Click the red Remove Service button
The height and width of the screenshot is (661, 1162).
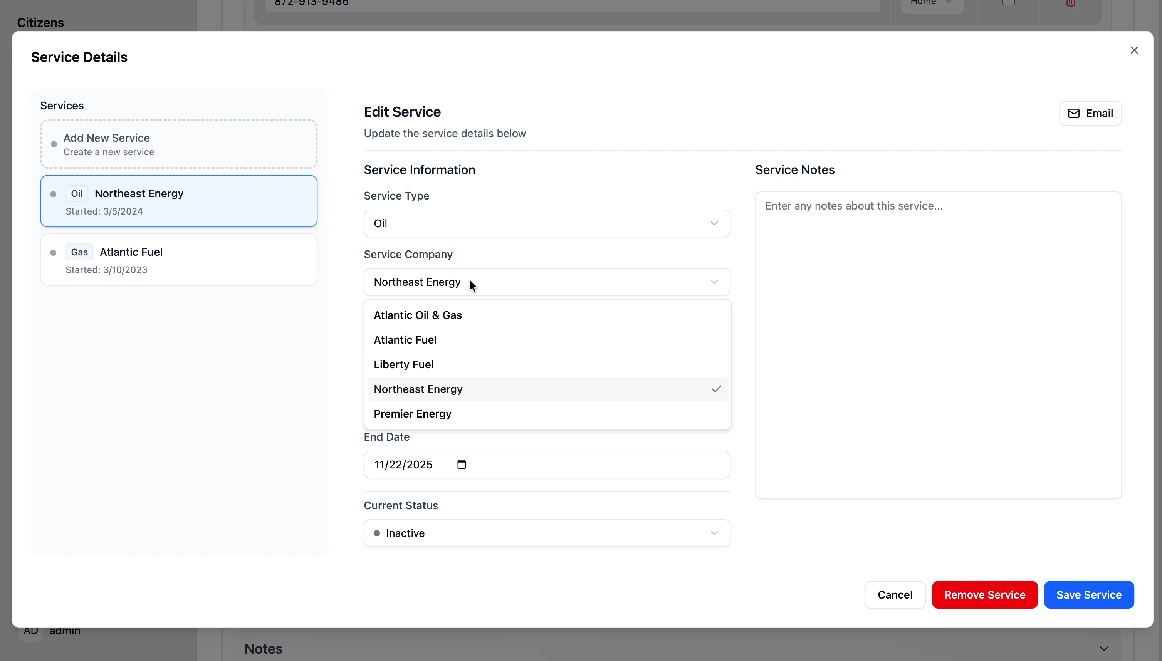pos(984,595)
